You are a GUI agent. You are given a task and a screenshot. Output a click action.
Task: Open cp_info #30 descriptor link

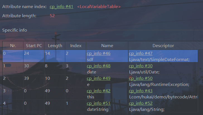point(141,66)
